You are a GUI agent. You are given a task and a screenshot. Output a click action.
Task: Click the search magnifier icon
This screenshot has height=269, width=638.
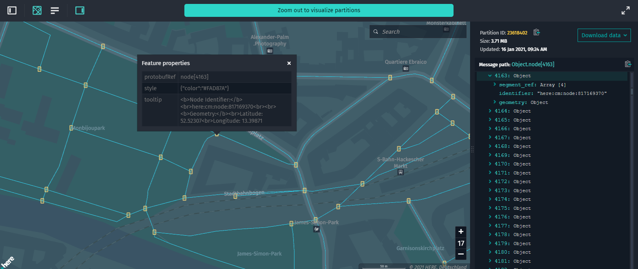pyautogui.click(x=376, y=32)
